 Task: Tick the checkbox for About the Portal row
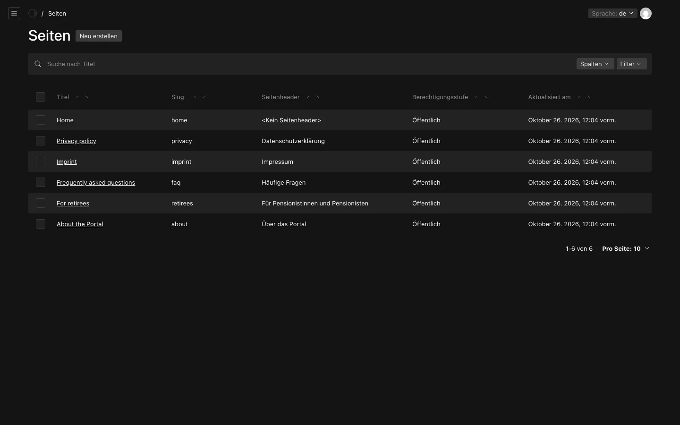(x=41, y=224)
